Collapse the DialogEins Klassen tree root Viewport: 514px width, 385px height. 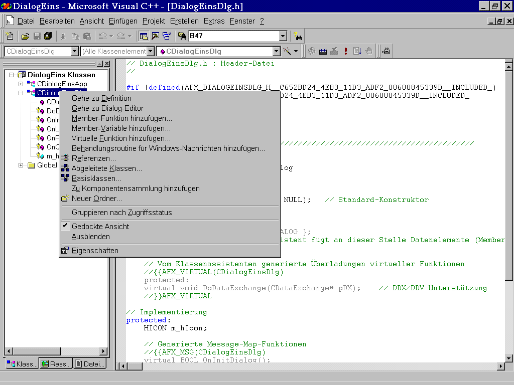[x=11, y=75]
